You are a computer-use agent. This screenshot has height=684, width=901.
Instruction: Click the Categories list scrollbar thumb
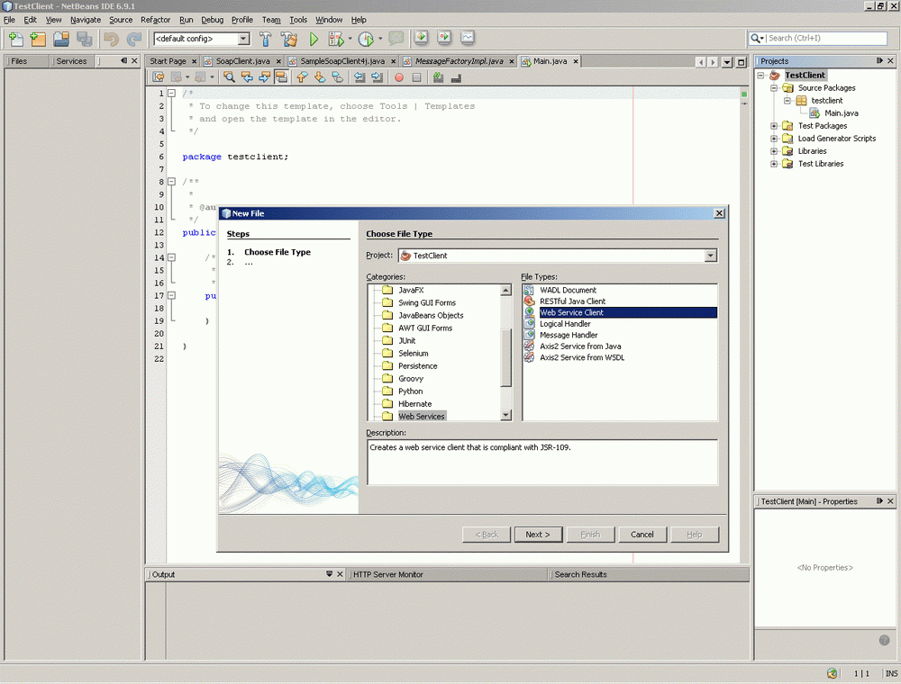pos(506,357)
